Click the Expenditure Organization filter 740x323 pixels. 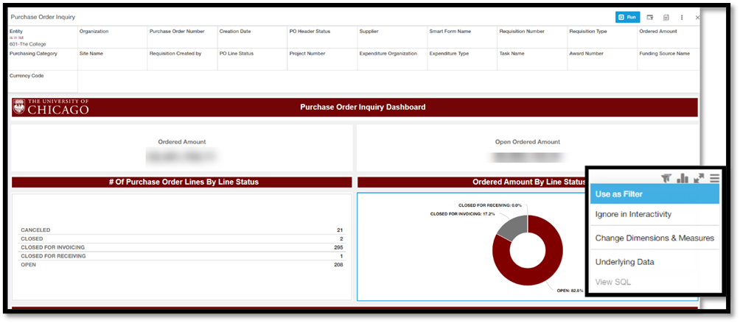(392, 60)
